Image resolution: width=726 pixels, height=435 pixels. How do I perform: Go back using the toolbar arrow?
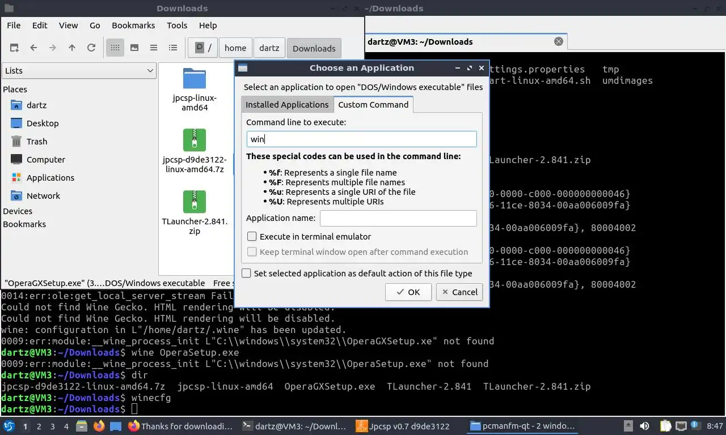(33, 48)
